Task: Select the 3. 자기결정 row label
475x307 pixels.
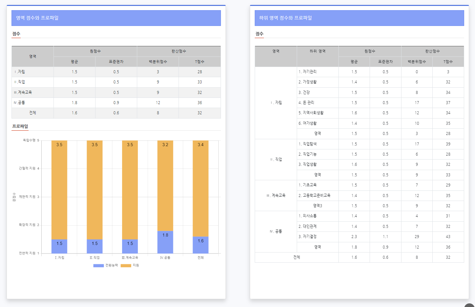Action: click(x=308, y=237)
